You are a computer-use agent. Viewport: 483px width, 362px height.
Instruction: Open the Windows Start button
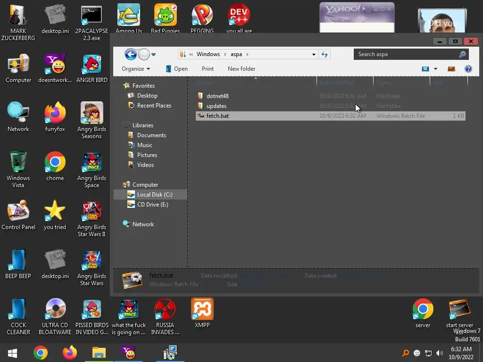[13, 353]
